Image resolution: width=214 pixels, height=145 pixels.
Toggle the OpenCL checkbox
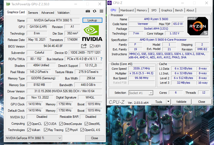point(29,124)
